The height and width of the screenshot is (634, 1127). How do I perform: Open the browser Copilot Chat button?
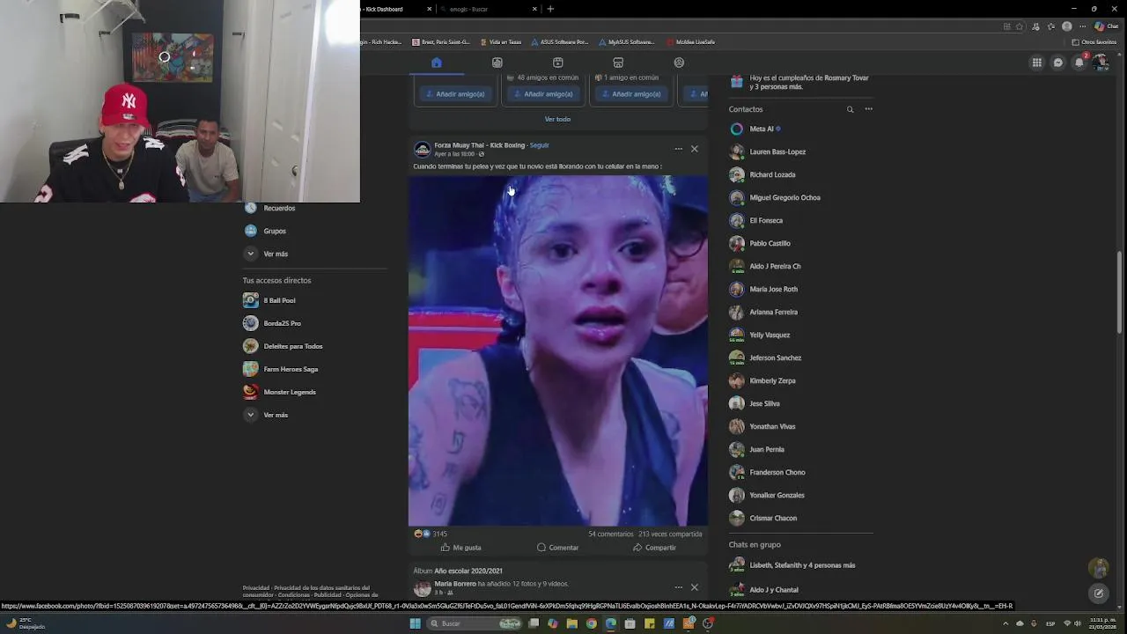(x=1106, y=26)
